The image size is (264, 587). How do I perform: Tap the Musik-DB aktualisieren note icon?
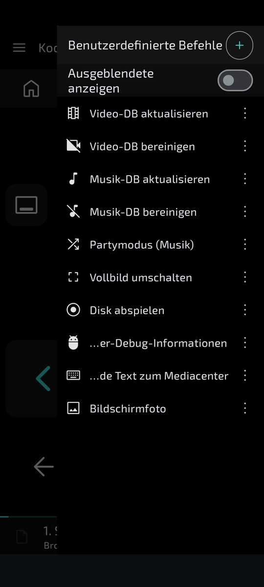(x=73, y=179)
